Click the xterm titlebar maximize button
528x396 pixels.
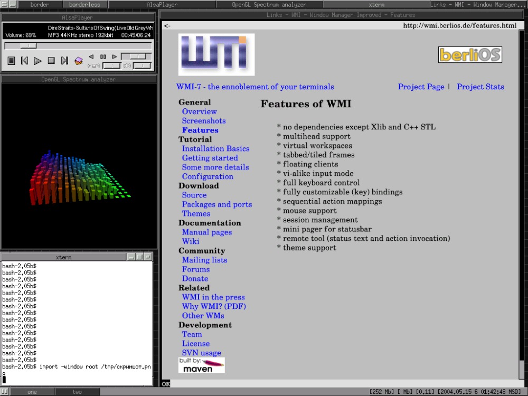click(139, 257)
